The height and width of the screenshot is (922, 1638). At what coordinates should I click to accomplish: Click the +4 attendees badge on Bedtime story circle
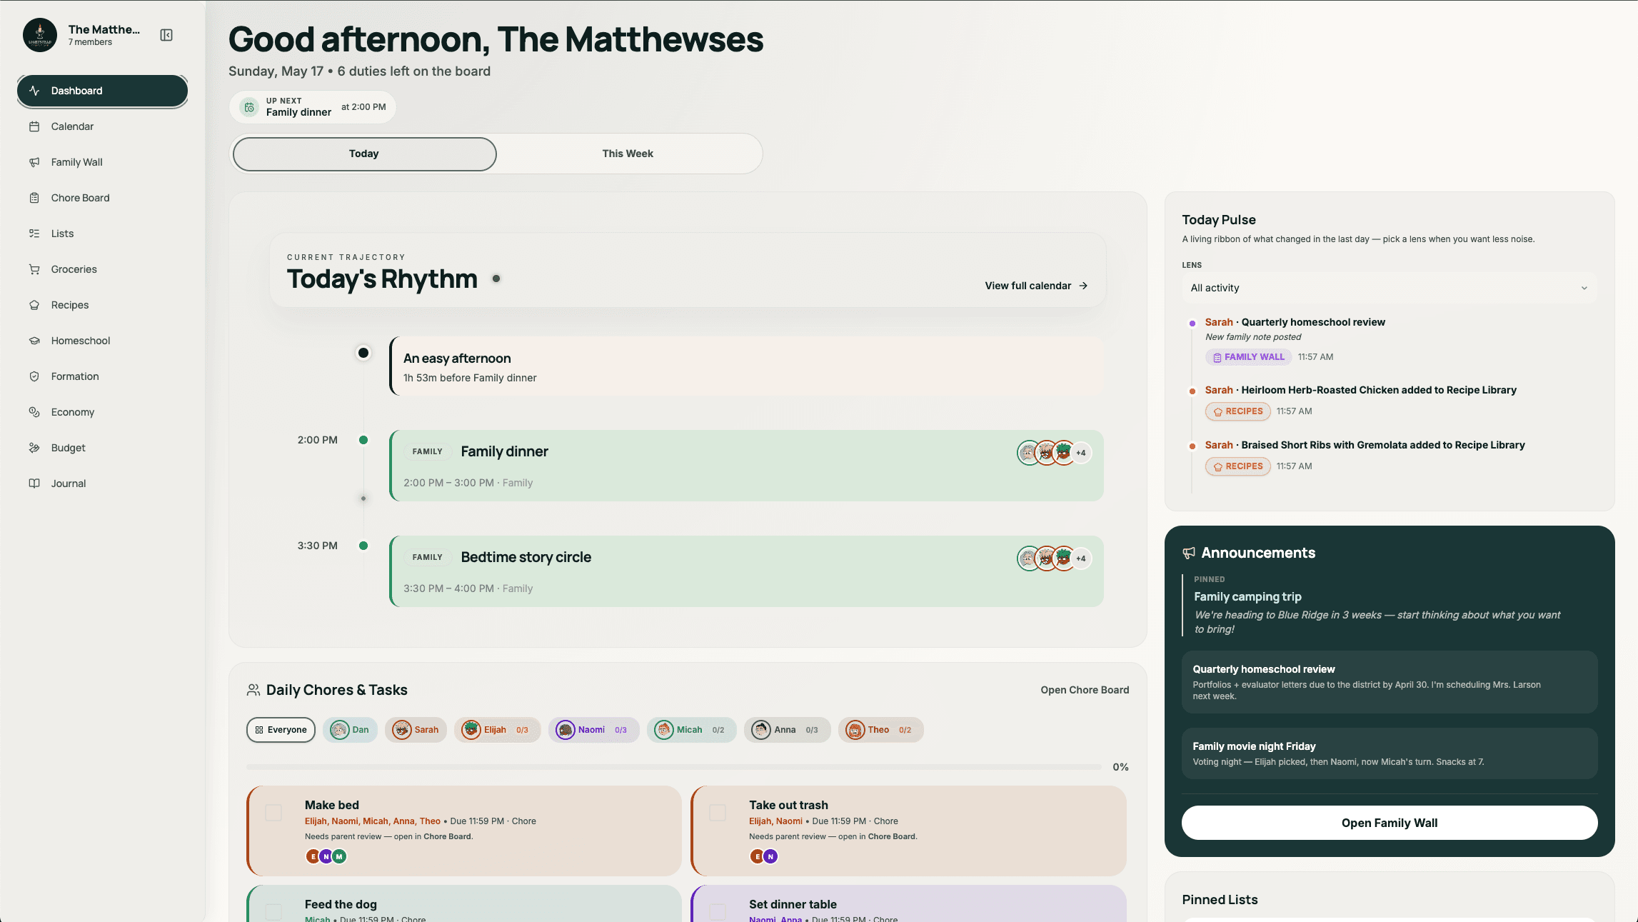pyautogui.click(x=1081, y=558)
